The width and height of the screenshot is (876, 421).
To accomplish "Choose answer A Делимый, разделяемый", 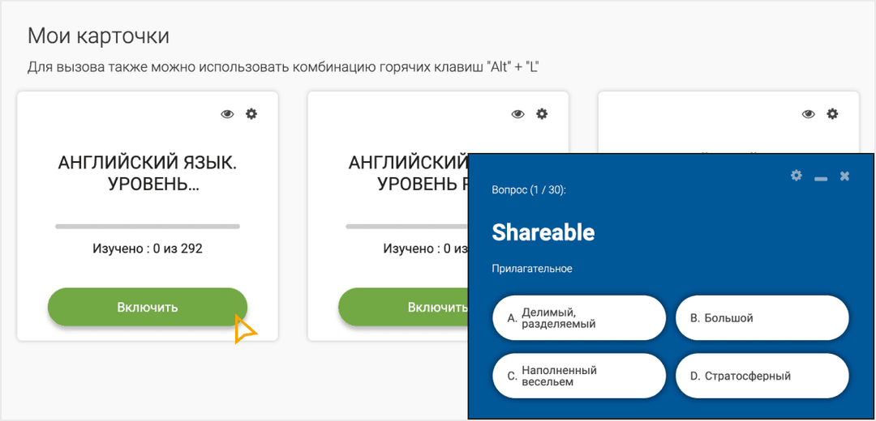I will [578, 318].
